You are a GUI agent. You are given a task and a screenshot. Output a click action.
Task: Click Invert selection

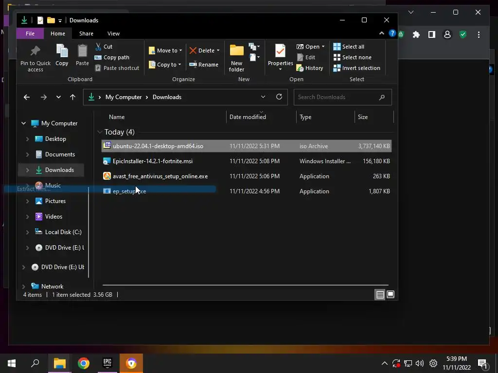pos(356,68)
